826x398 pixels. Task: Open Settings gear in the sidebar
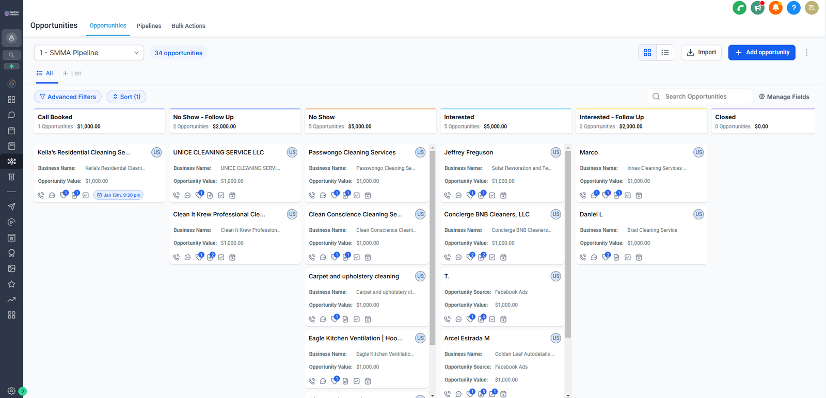(x=11, y=391)
